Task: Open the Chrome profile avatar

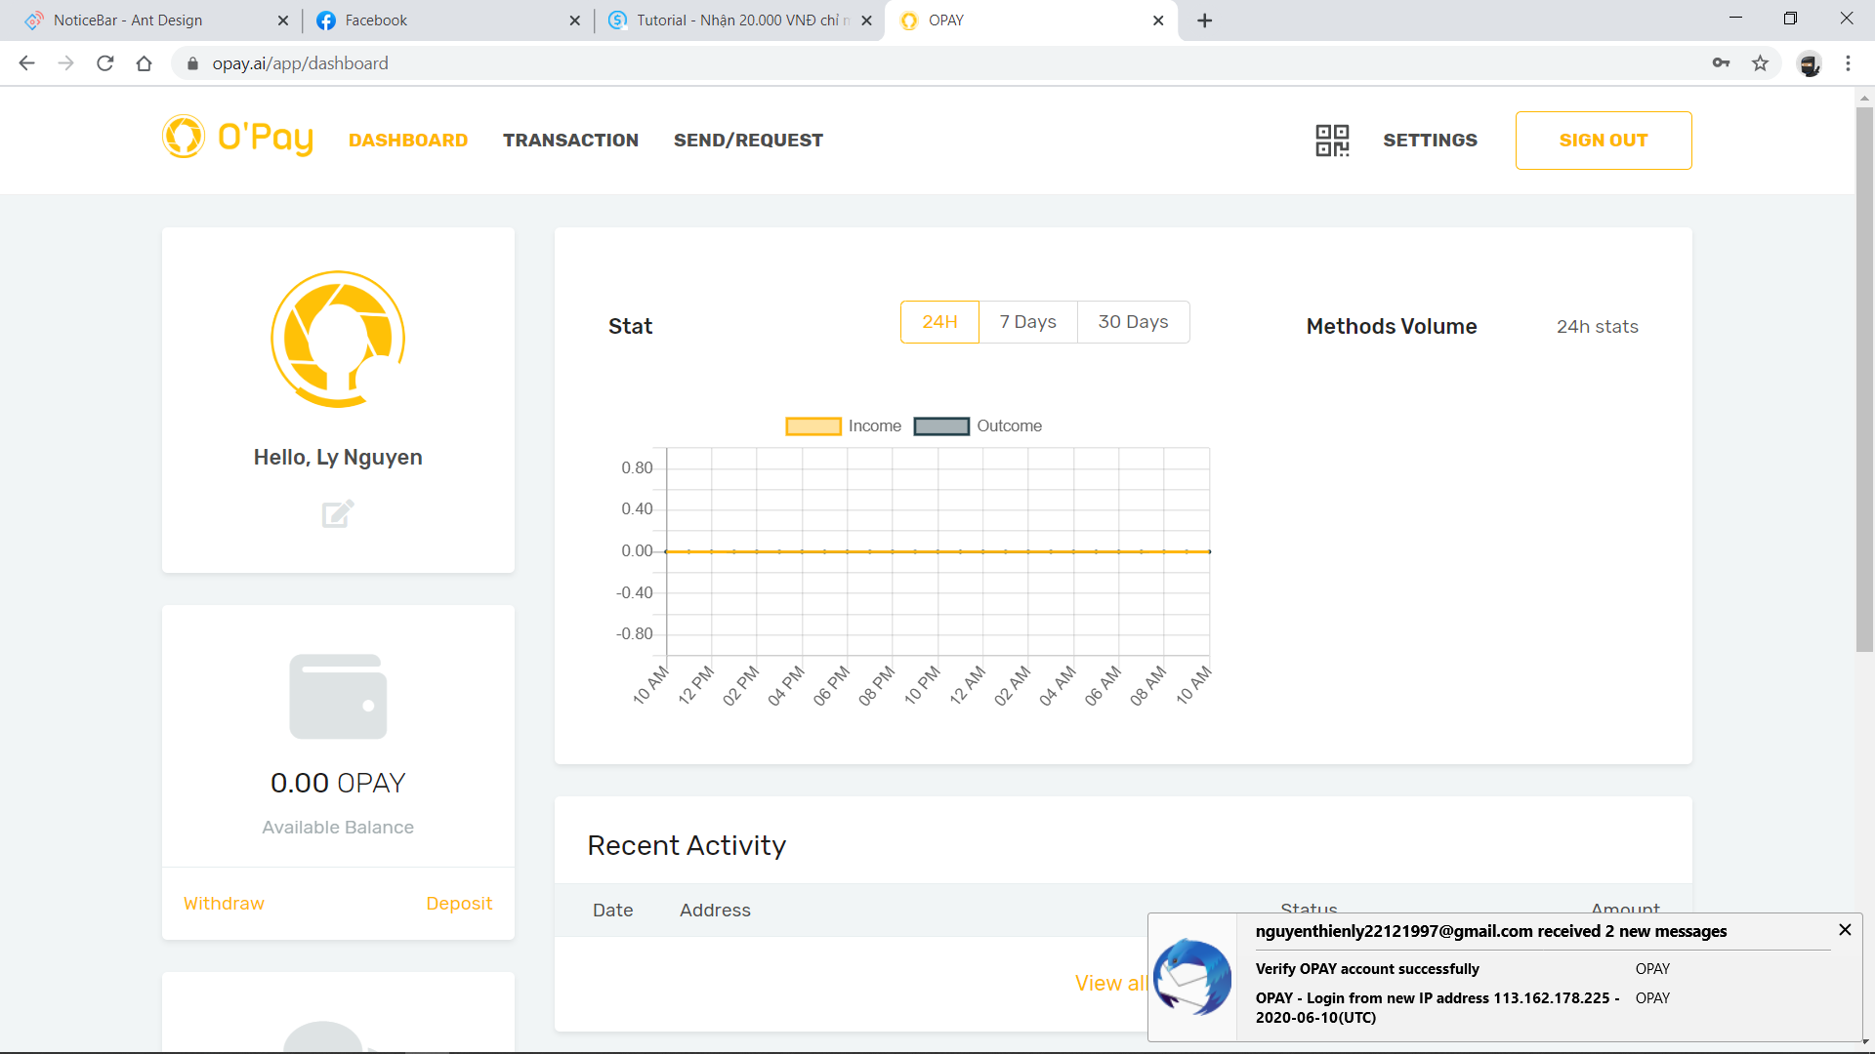Action: (x=1810, y=63)
